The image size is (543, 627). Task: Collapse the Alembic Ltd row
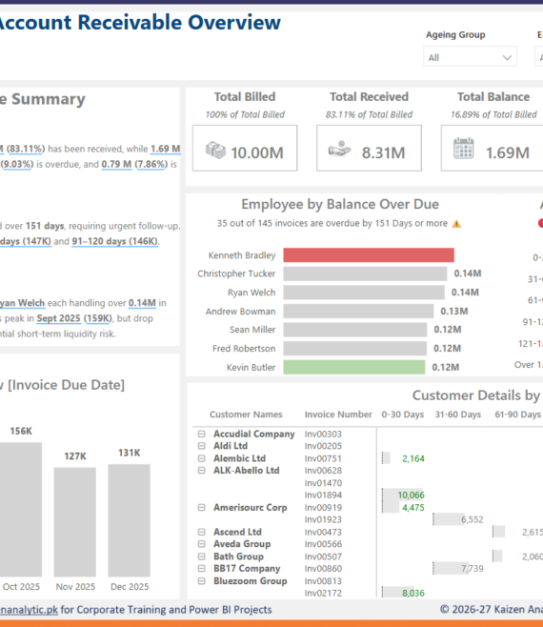(x=202, y=458)
